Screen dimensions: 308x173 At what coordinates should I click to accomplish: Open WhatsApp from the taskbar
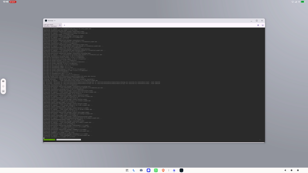tap(156, 170)
